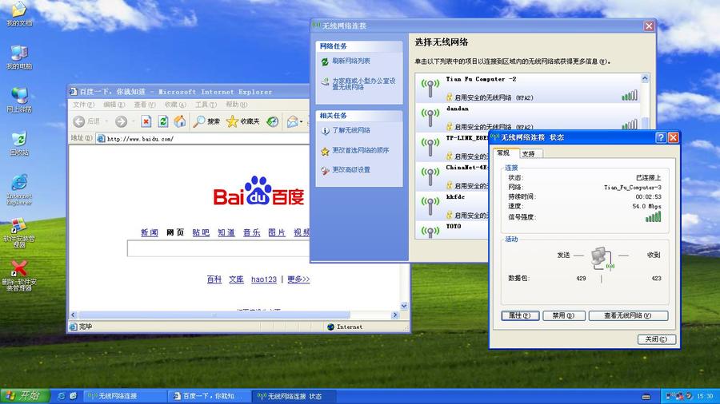The width and height of the screenshot is (720, 404).
Task: Click the 查看无线网络 button
Action: pos(628,315)
